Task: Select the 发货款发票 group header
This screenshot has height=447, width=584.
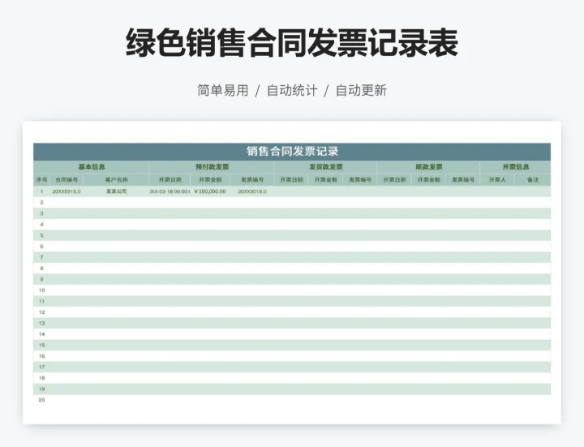Action: [x=325, y=167]
